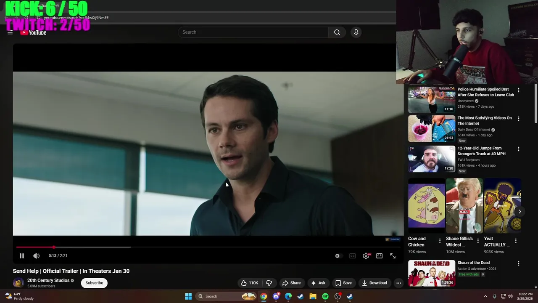Open the Ask AI button

(318, 283)
